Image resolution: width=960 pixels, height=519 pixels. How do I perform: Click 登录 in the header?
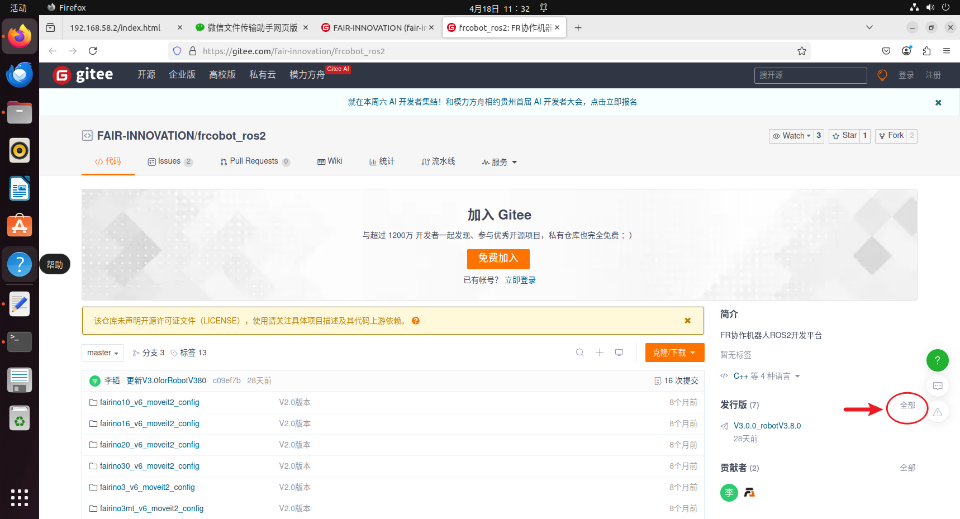click(x=906, y=75)
